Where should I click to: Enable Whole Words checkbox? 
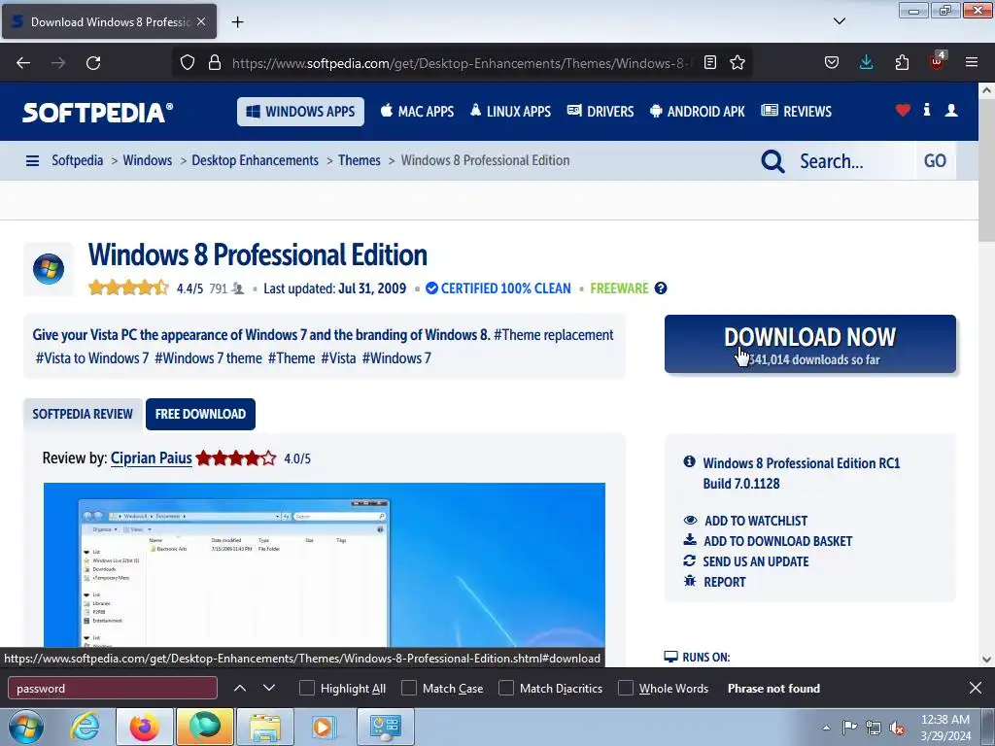pos(626,689)
